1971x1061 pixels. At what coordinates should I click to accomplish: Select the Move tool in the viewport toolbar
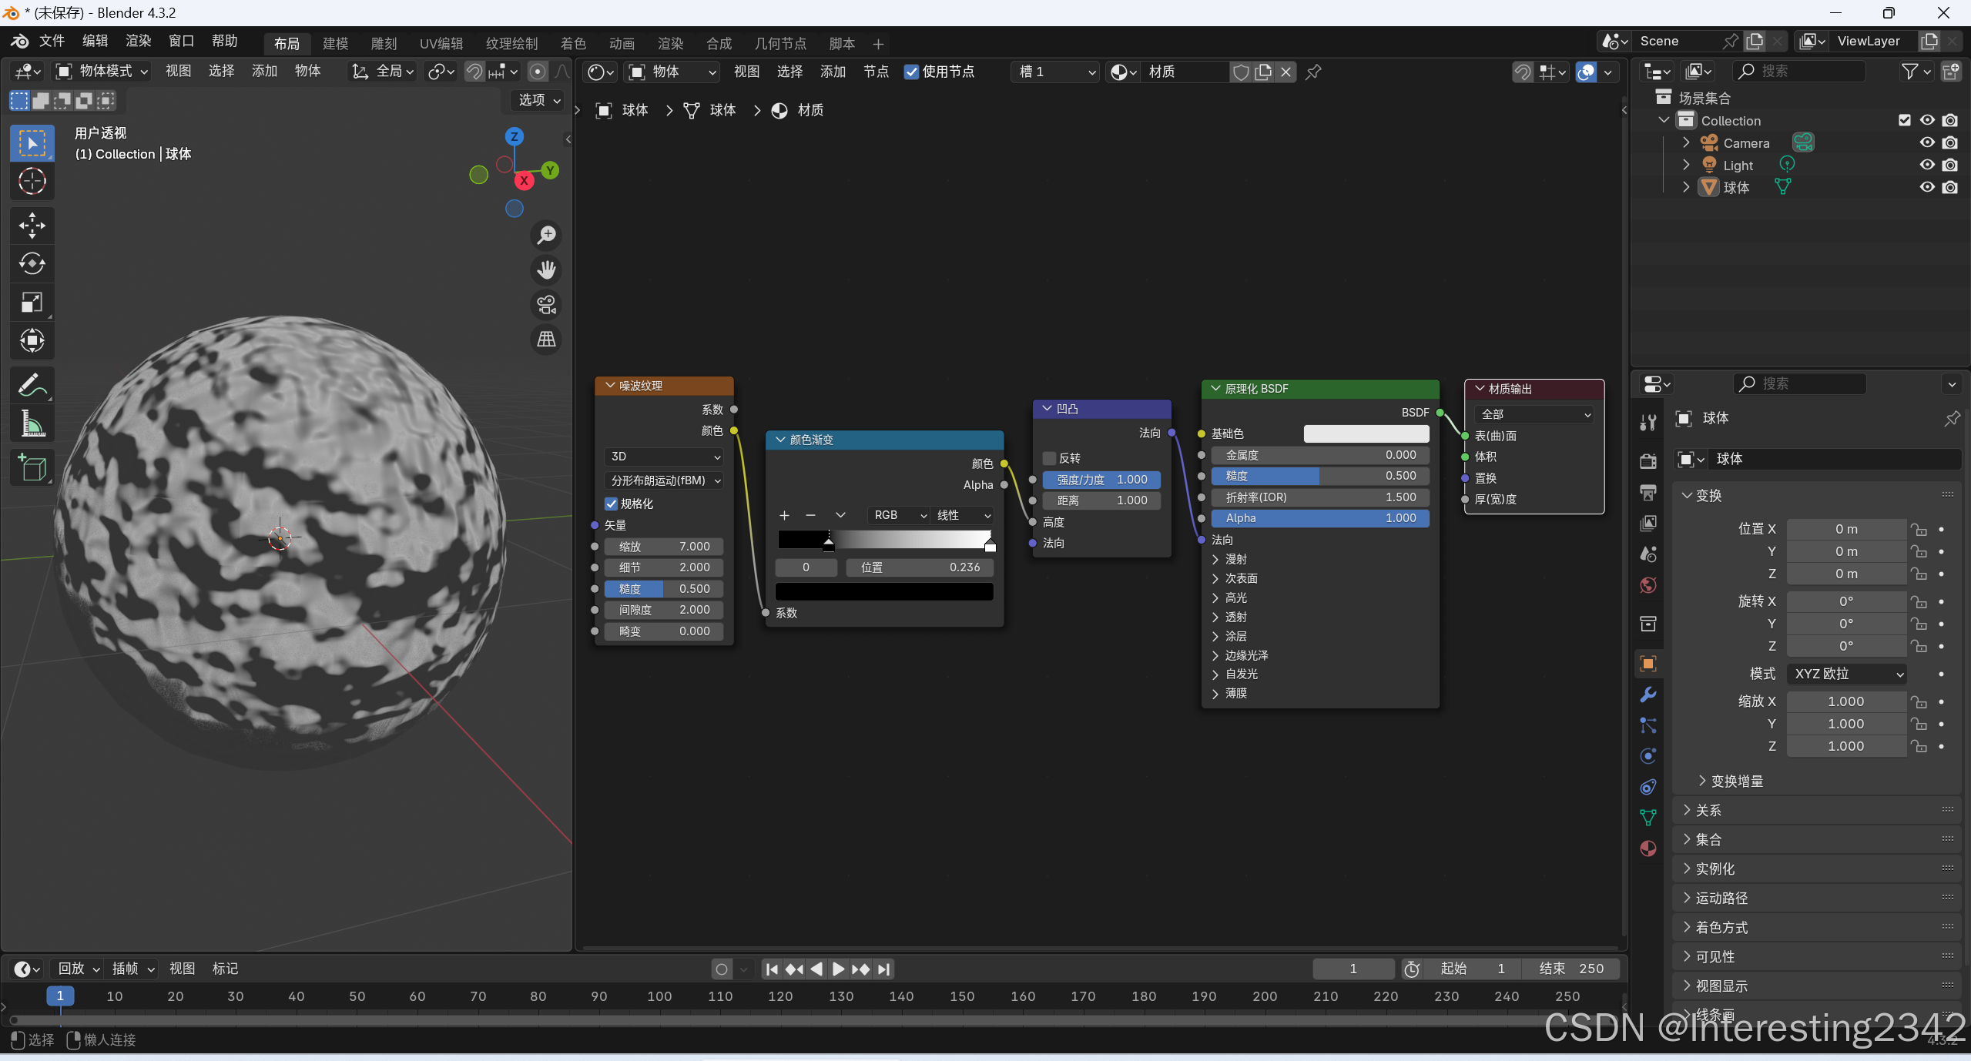[32, 225]
